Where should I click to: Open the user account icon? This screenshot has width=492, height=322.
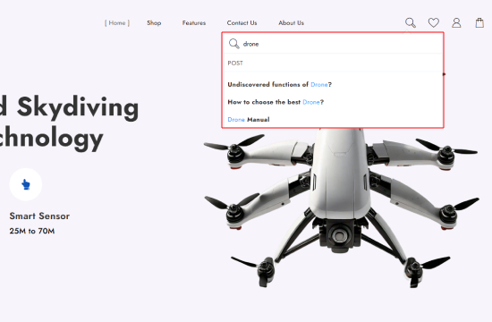pyautogui.click(x=456, y=22)
